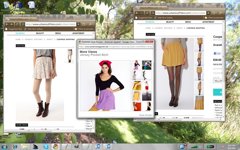The image size is (240, 150).
Task: Reload page in right yellow-skirt window
Action: tap(147, 13)
